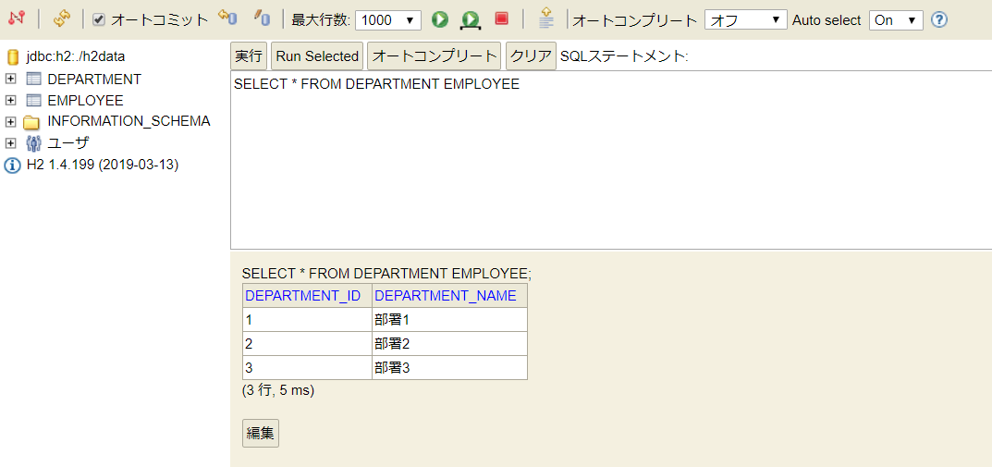Click the blue help icon

point(939,20)
